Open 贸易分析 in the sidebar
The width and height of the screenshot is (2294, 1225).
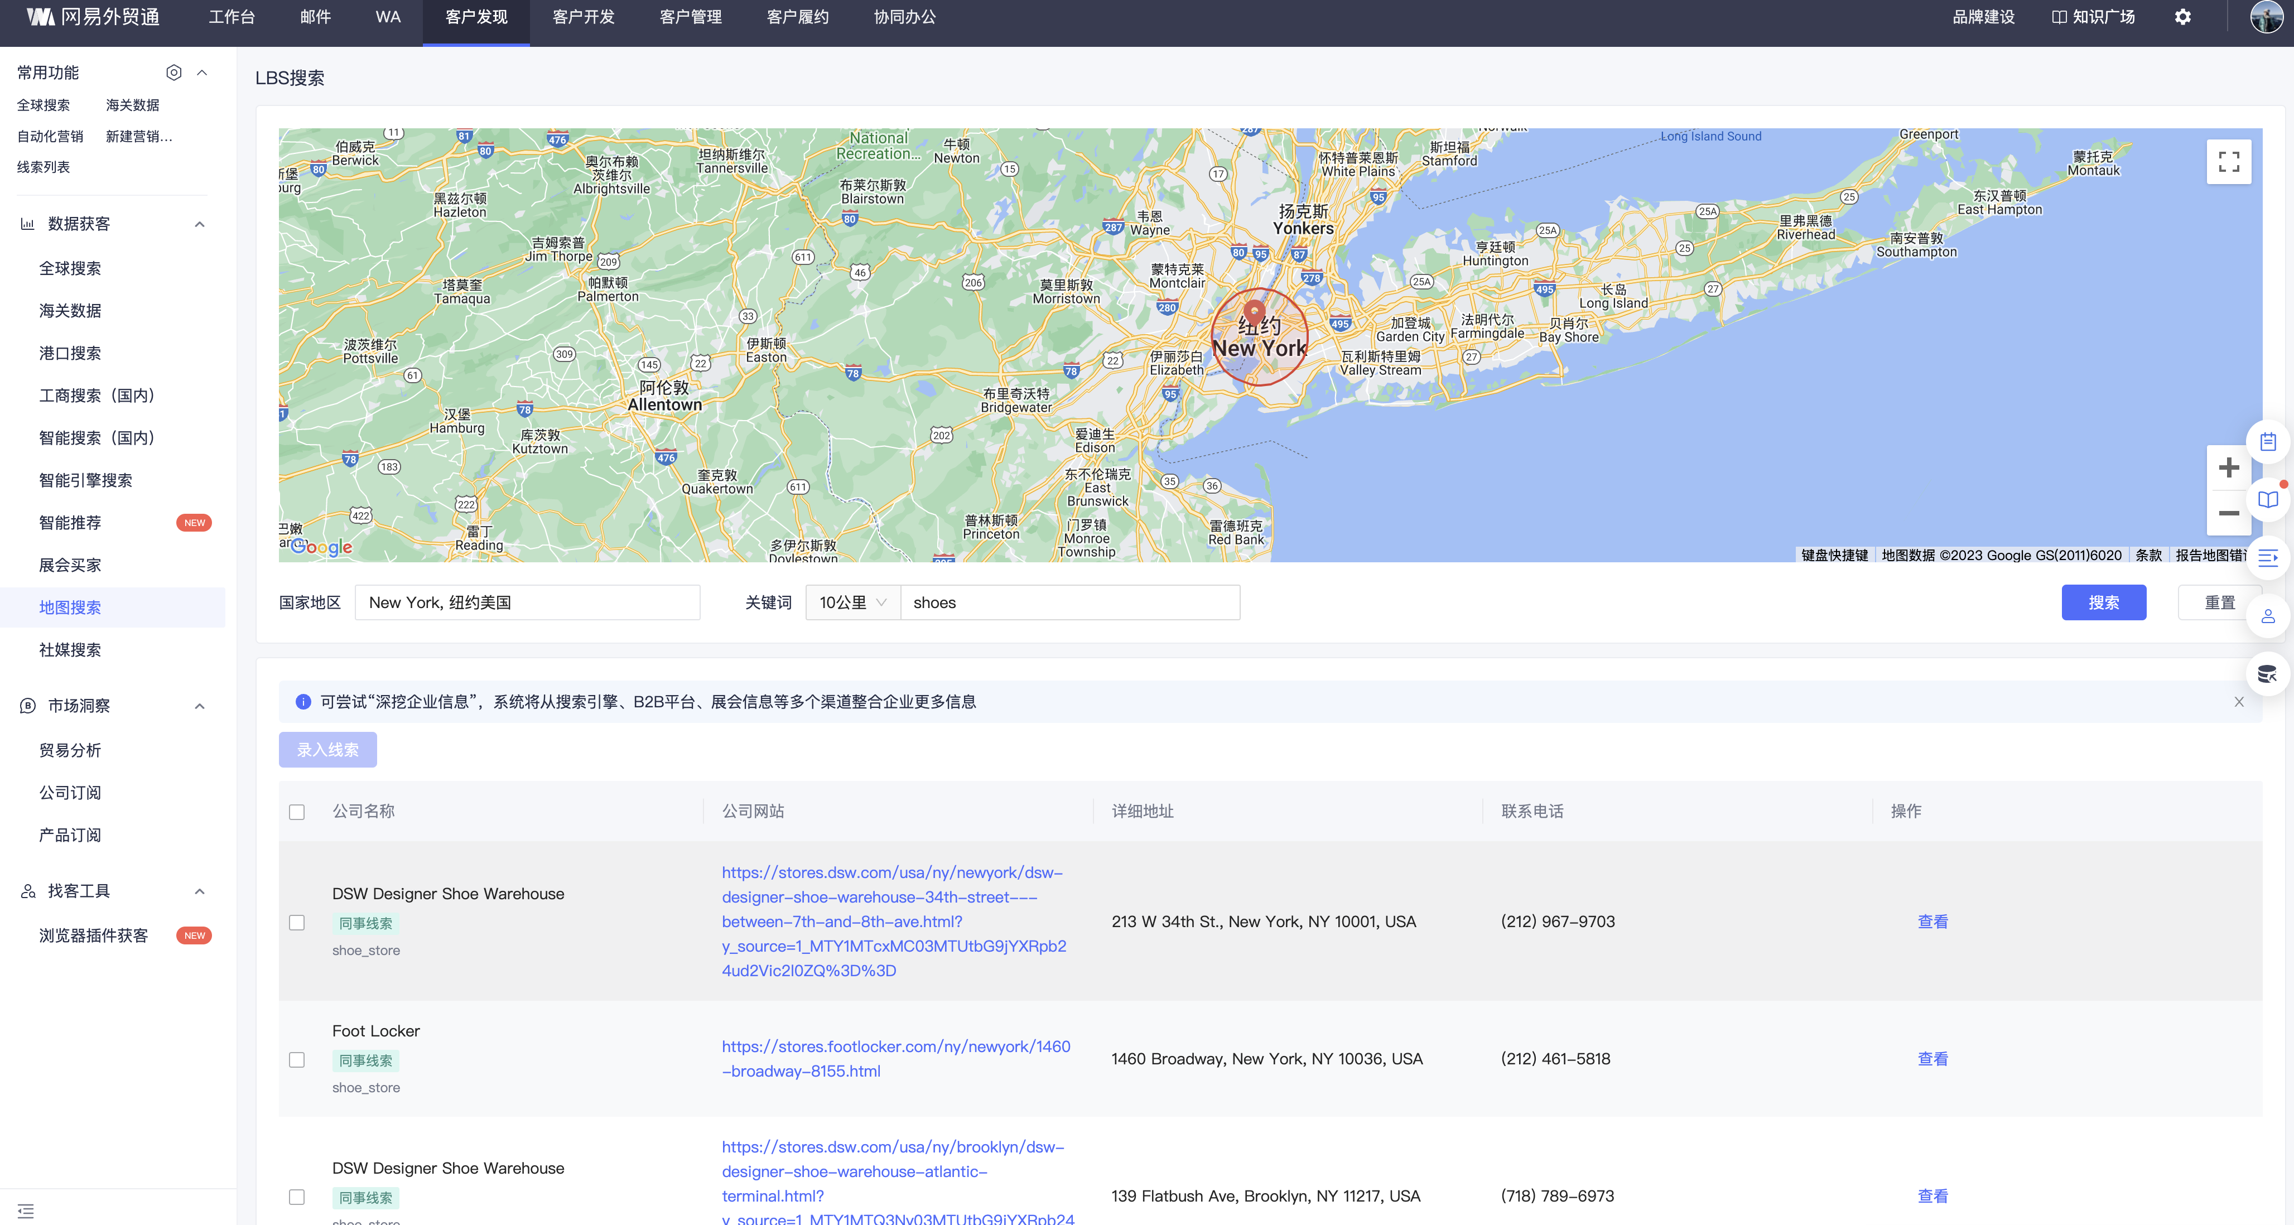[x=70, y=750]
